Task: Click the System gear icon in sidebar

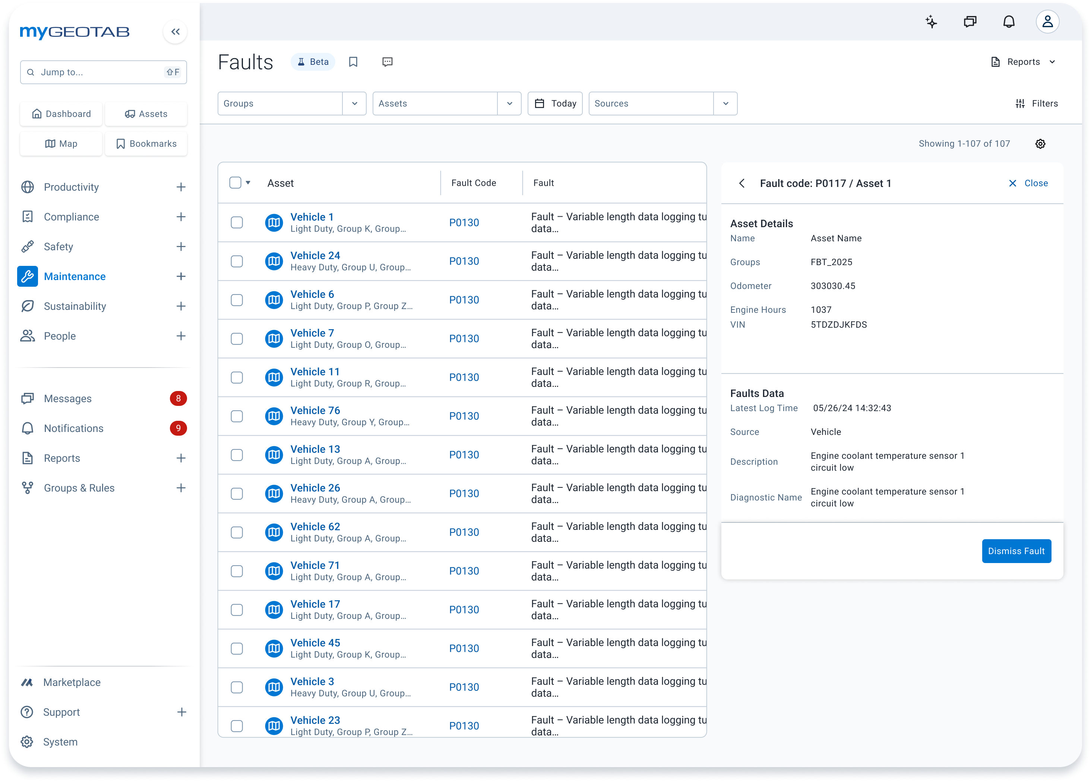Action: tap(27, 742)
